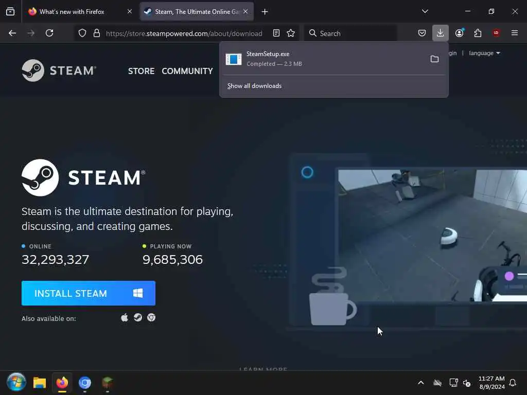527x395 pixels.
Task: Click the muted volume tray icon
Action: (x=467, y=383)
